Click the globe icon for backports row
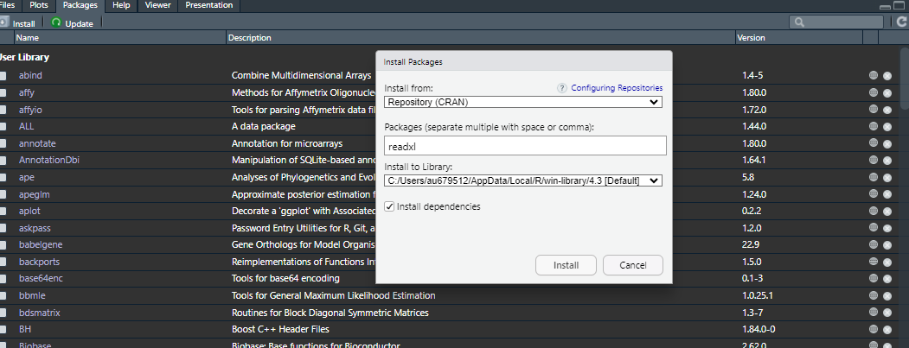Screen dimensions: 909x348 (874, 261)
